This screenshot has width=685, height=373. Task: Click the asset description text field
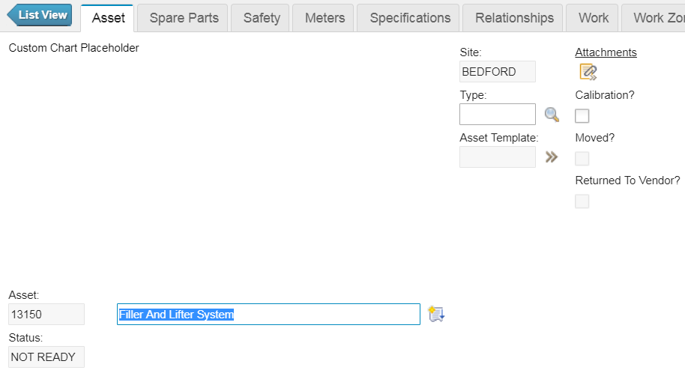point(268,315)
